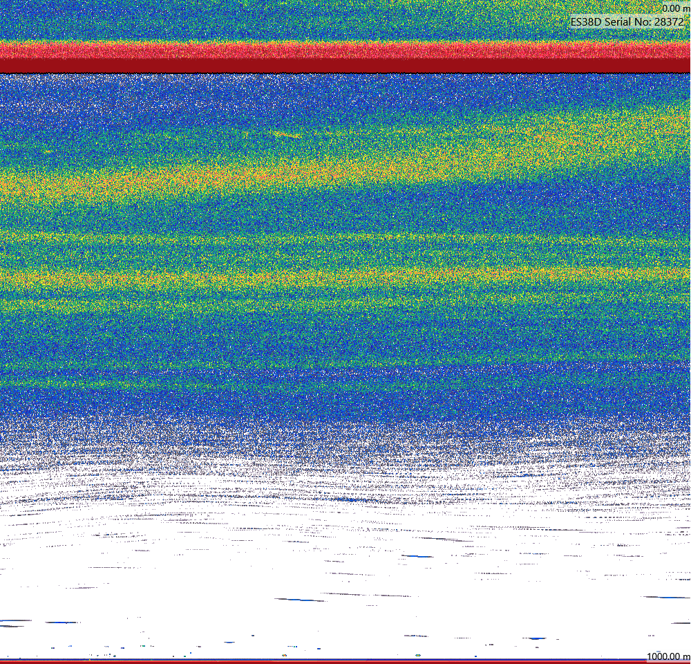The image size is (691, 664).
Task: Select the short blue streak right of the left-edge streak
Action: tap(63, 622)
